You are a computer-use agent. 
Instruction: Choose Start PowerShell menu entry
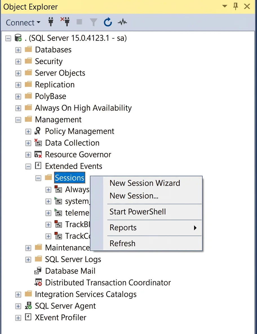point(138,212)
